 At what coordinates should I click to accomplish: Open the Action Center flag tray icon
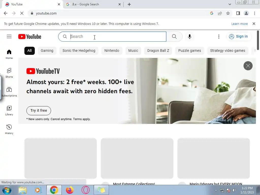[228, 190]
